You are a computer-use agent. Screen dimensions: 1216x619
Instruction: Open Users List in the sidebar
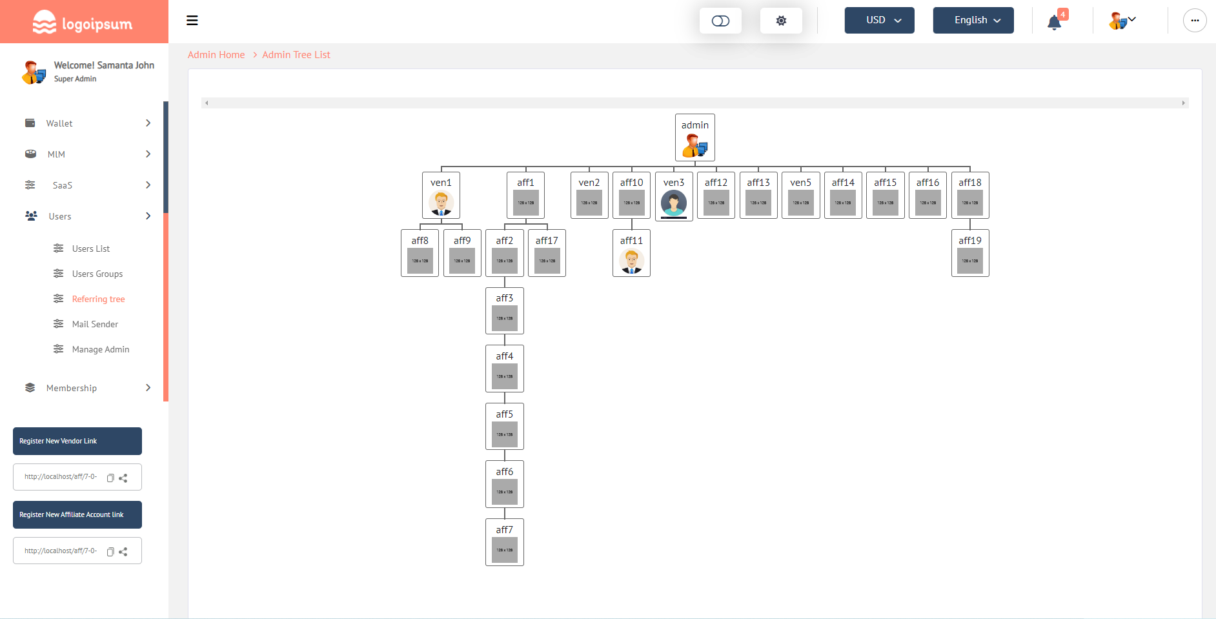pyautogui.click(x=91, y=249)
